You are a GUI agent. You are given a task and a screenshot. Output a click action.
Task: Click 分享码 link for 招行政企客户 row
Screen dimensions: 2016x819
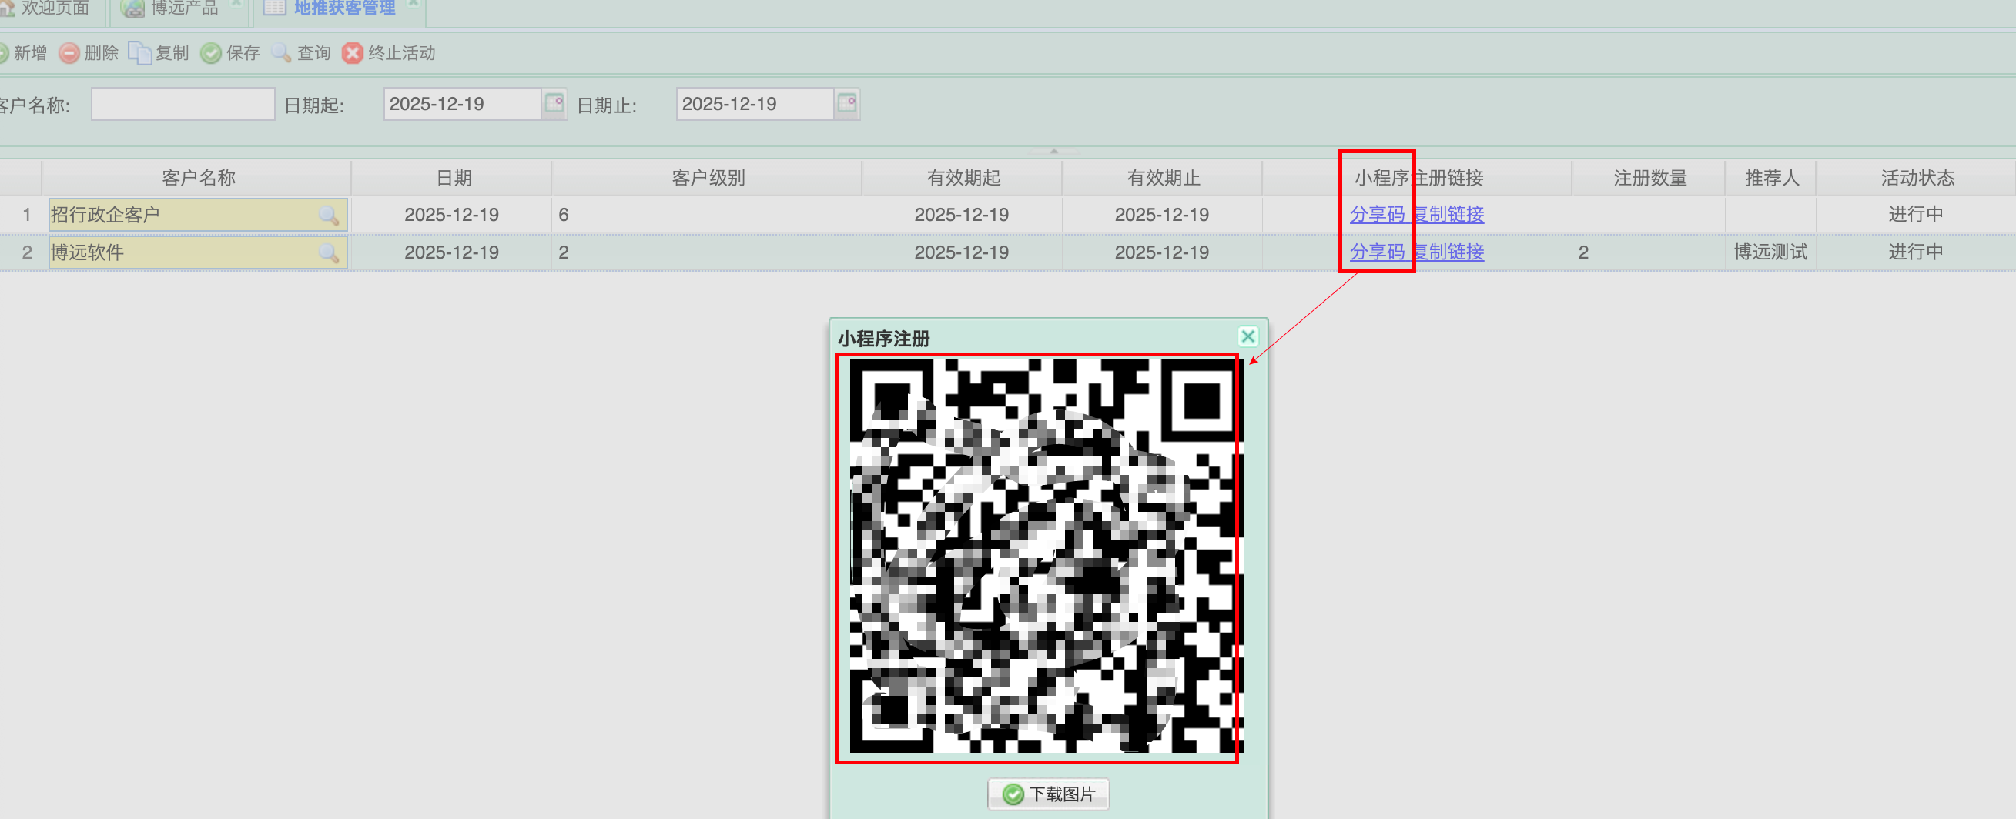[1377, 214]
